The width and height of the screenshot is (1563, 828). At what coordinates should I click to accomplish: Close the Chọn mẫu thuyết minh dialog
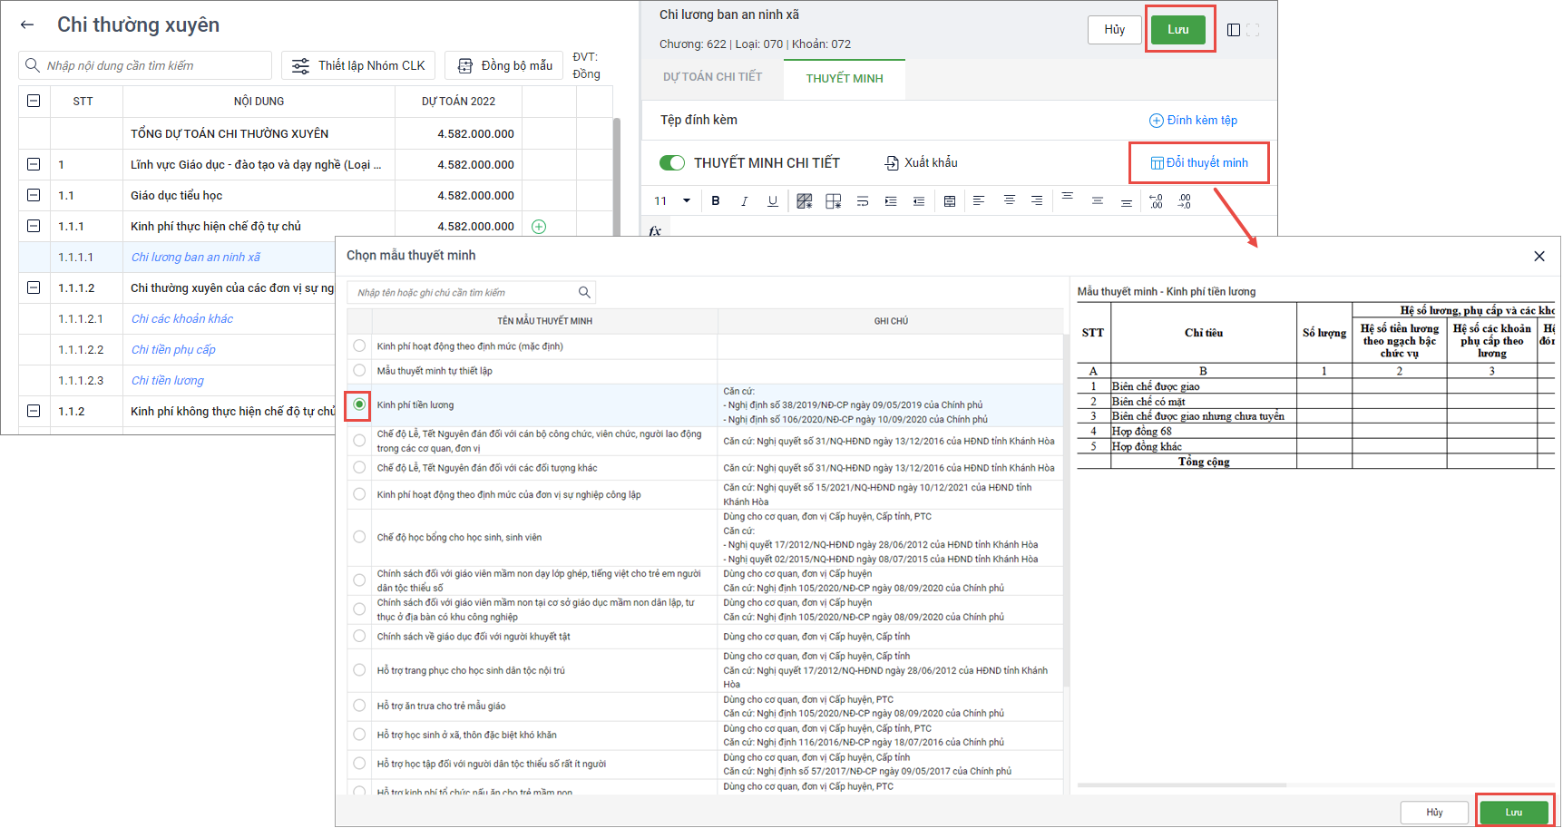pyautogui.click(x=1539, y=257)
